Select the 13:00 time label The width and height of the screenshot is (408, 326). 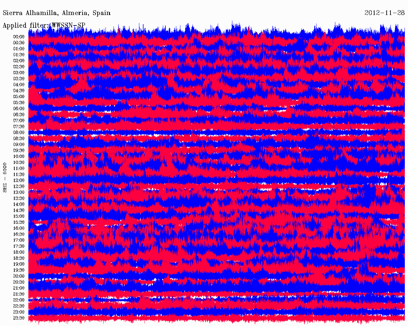point(19,193)
